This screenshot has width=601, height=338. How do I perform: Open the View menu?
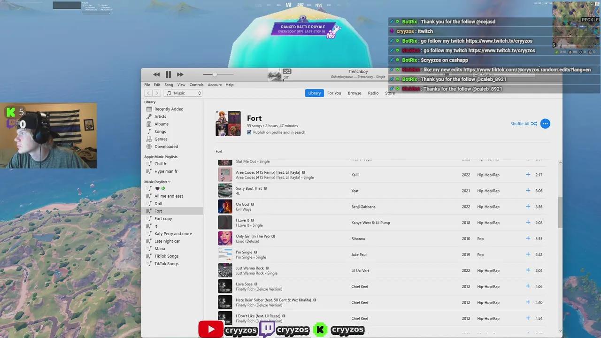(x=181, y=85)
